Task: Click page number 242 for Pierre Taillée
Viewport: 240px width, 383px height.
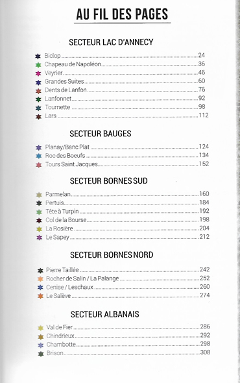Action: pos(205,269)
